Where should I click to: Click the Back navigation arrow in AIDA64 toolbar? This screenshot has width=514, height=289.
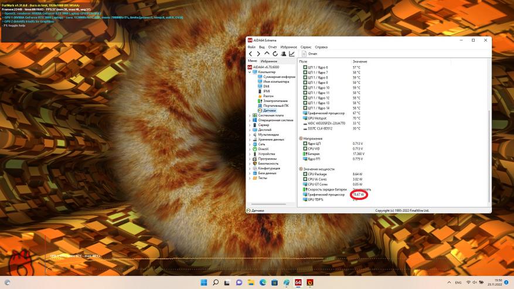coord(251,54)
